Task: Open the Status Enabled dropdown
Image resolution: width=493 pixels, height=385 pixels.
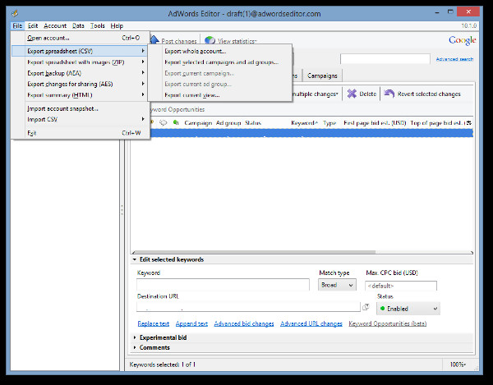Action: coord(408,309)
